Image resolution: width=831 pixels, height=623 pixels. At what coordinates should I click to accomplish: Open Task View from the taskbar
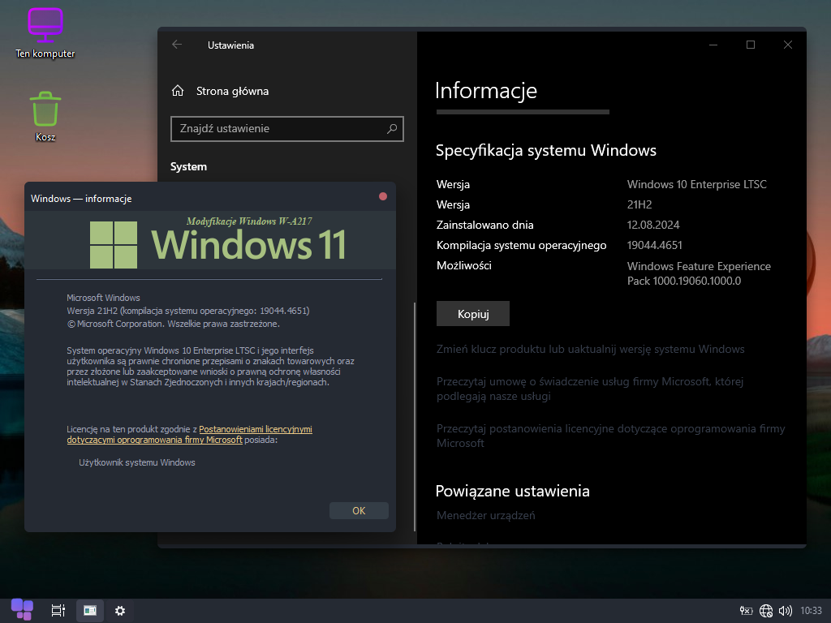coord(58,610)
